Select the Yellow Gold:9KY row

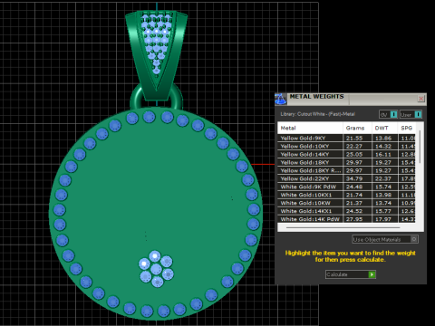pos(346,138)
